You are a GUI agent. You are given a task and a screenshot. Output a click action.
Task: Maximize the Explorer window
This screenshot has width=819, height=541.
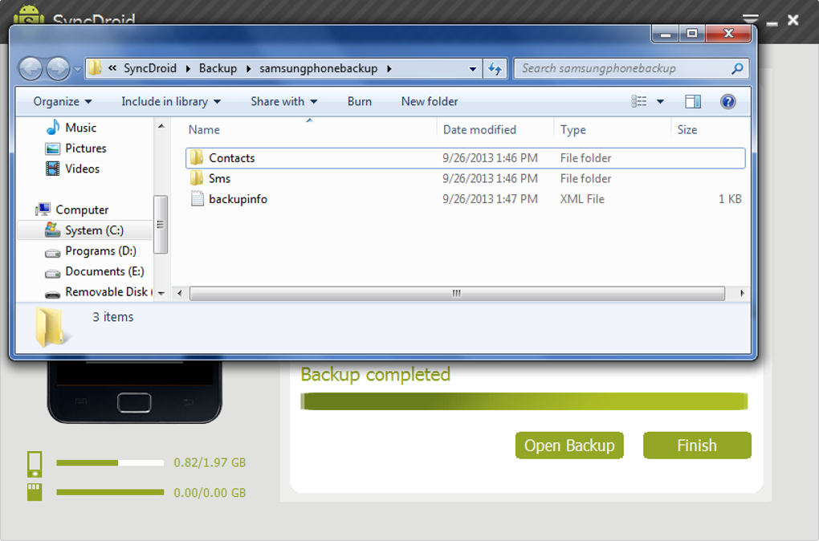point(692,34)
